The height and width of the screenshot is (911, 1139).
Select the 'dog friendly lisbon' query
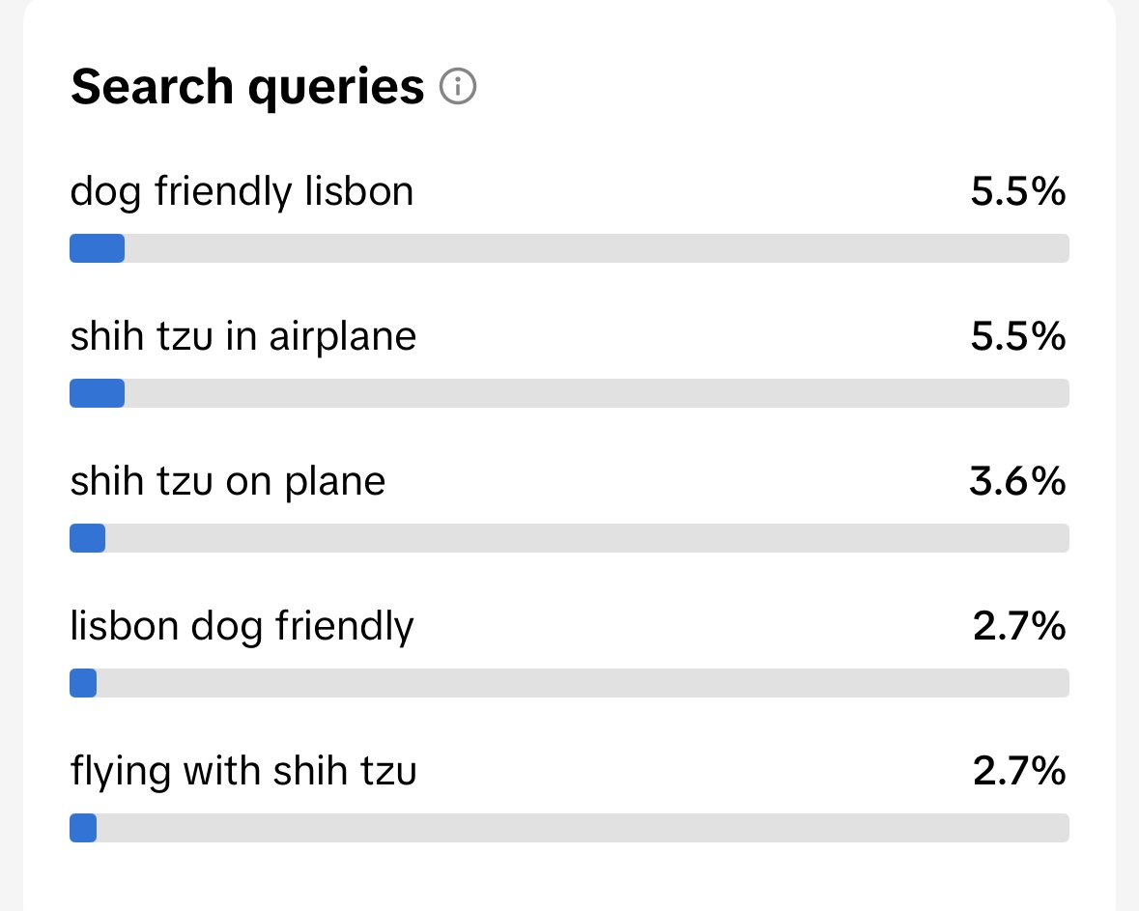[x=242, y=192]
